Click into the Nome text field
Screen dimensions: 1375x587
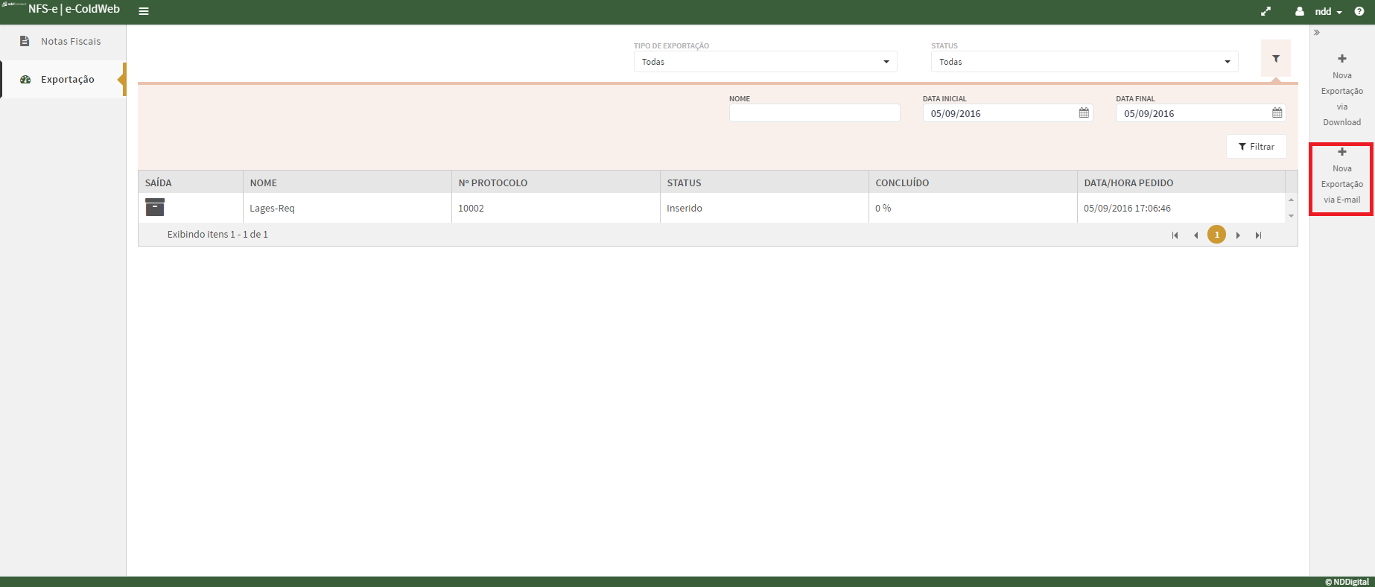[814, 113]
